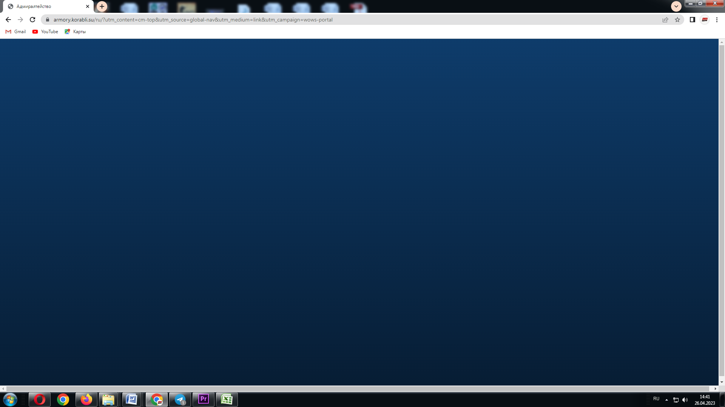The image size is (725, 407).
Task: Switch to Microsoft Word window
Action: pos(132,399)
